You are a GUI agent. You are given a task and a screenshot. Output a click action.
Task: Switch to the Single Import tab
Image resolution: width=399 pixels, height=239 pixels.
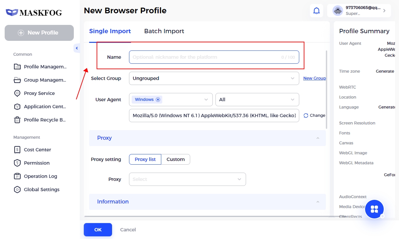coord(110,31)
